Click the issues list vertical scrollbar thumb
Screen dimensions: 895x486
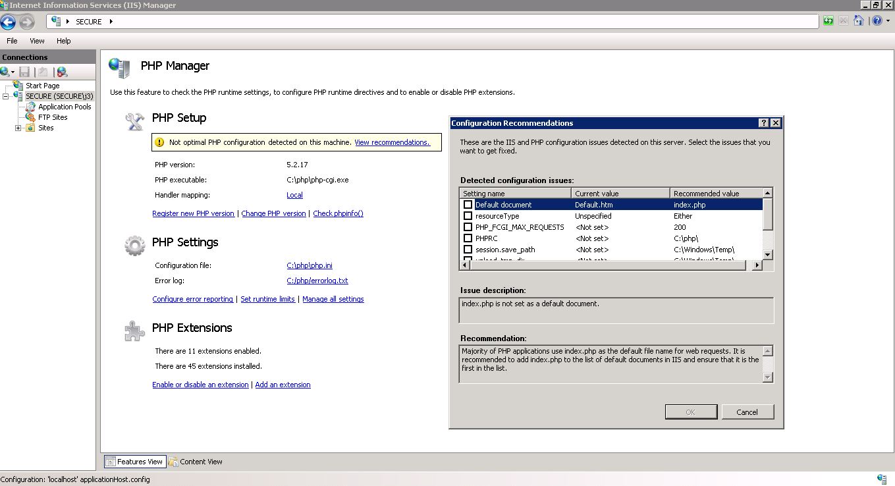pos(767,215)
